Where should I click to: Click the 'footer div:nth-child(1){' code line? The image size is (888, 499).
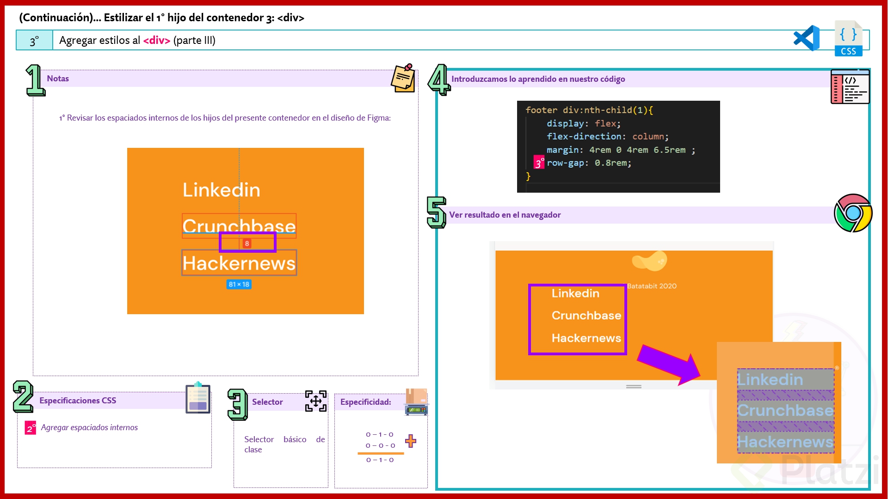[589, 110]
